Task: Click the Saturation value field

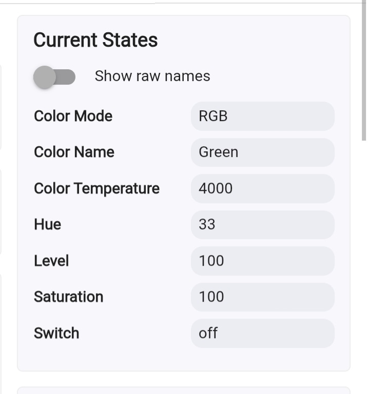Action: click(262, 297)
